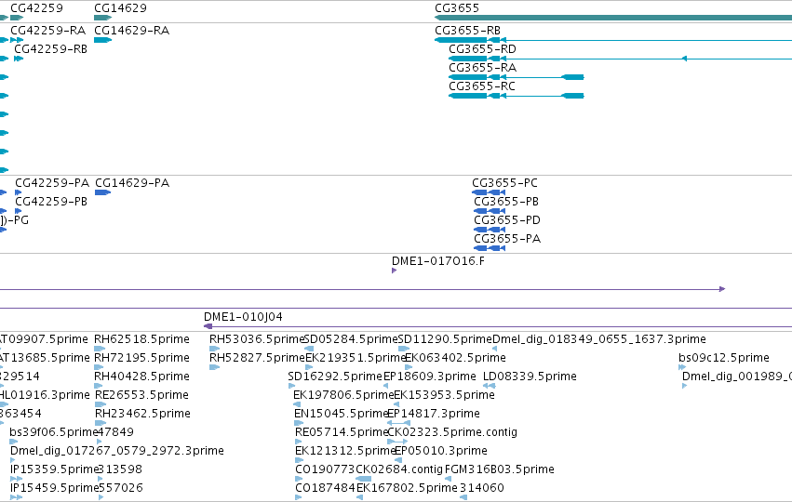This screenshot has height=502, width=792.
Task: Select EST SD05284.5prime
Action: 351,339
